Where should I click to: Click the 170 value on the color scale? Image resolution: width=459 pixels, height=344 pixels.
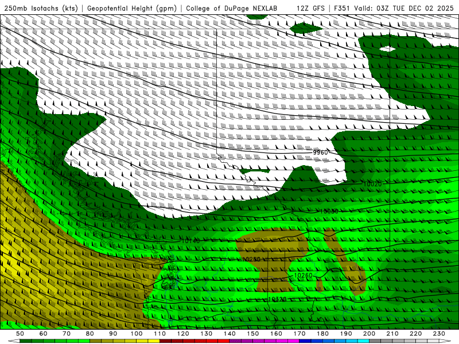[x=299, y=334]
